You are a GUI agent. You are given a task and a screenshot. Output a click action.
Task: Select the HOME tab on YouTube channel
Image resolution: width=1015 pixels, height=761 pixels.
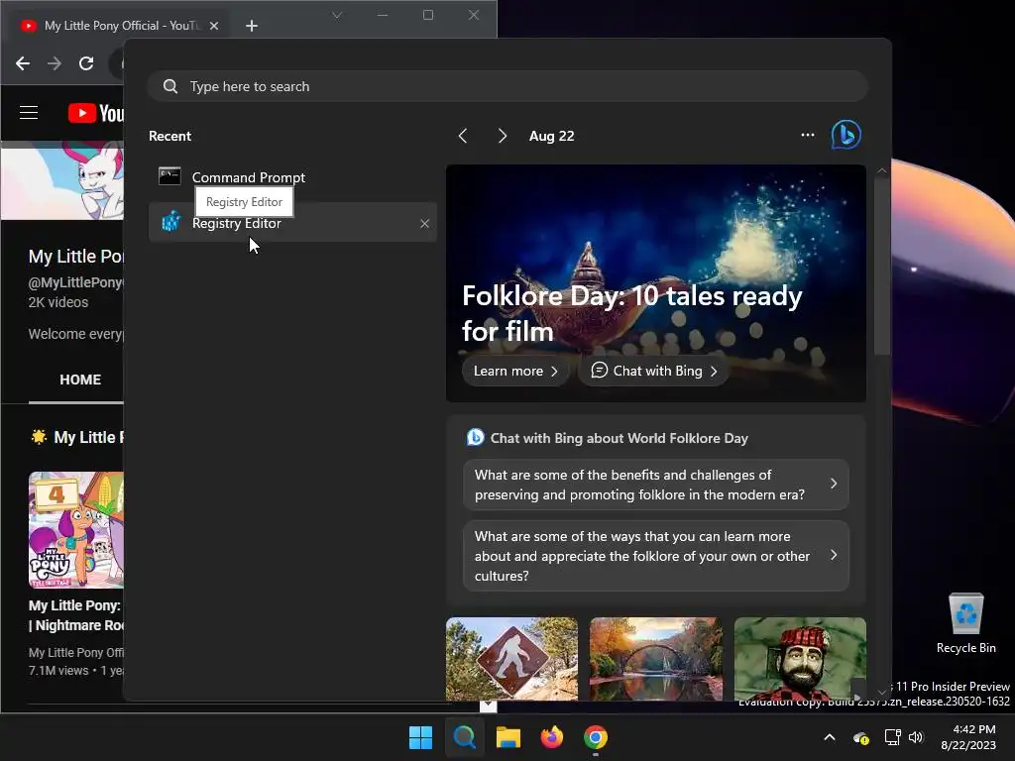tap(80, 380)
